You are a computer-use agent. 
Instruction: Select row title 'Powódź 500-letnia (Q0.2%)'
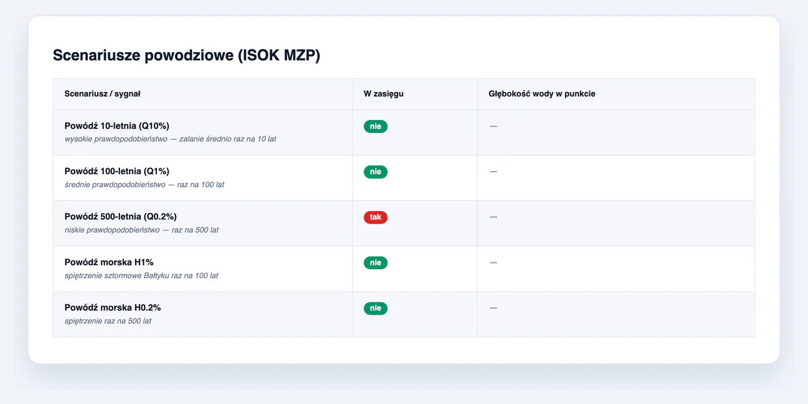tap(121, 216)
